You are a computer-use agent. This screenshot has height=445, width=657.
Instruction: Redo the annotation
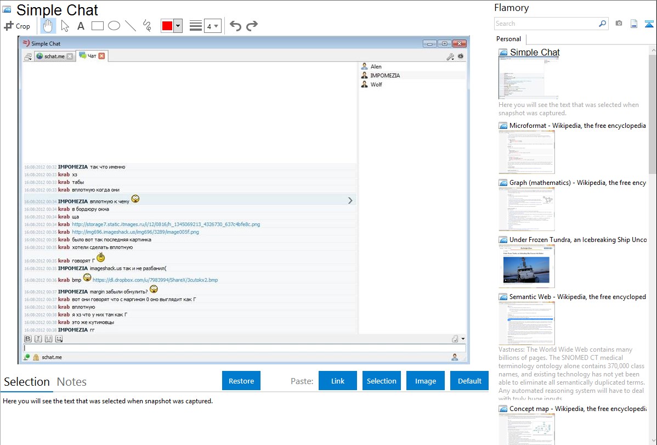(x=252, y=26)
